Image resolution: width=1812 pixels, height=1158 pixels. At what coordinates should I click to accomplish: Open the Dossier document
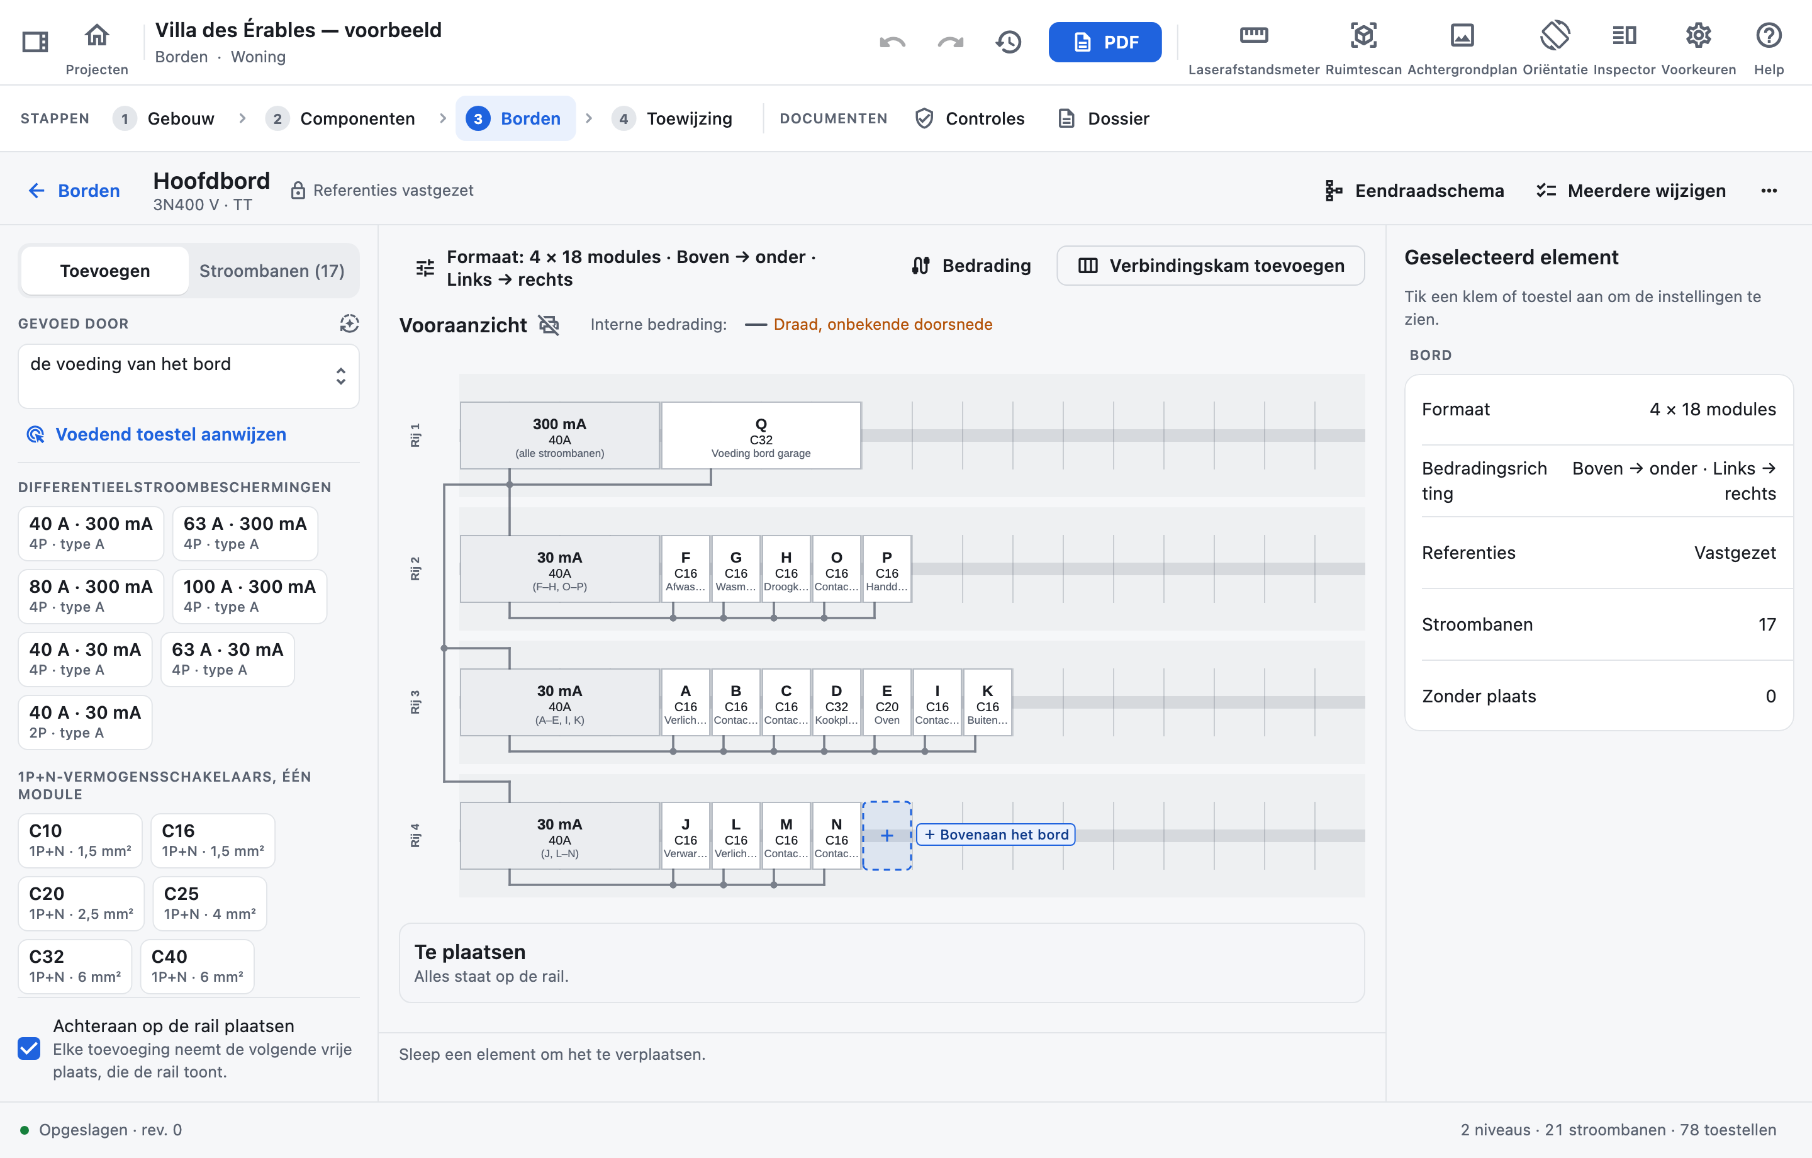pos(1103,118)
